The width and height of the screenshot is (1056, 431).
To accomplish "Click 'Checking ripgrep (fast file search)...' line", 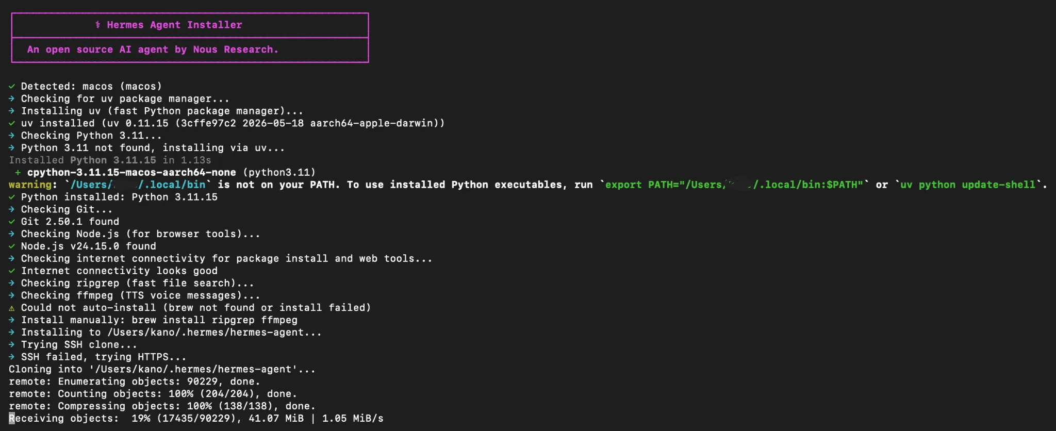I will [x=131, y=284].
